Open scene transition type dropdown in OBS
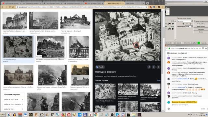This screenshot has height=117, width=208. click(x=185, y=21)
